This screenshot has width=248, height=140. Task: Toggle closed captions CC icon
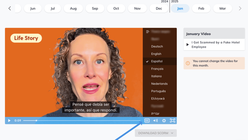pos(147,121)
